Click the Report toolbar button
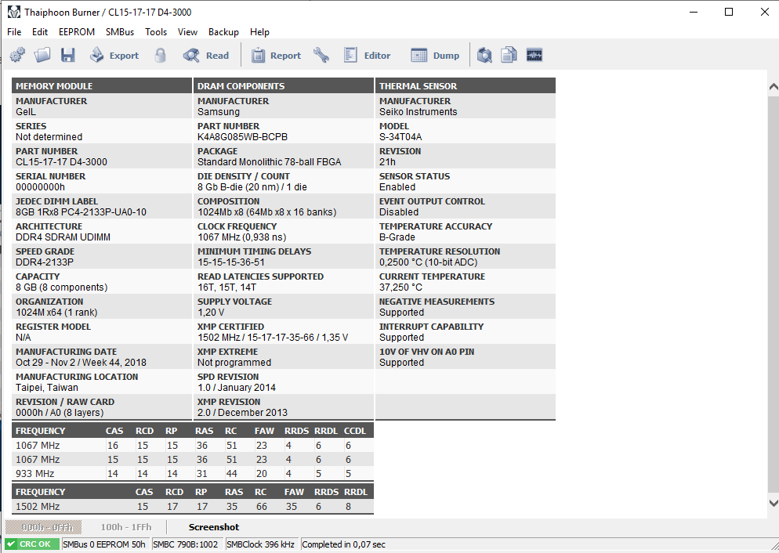This screenshot has height=553, width=779. 276,55
